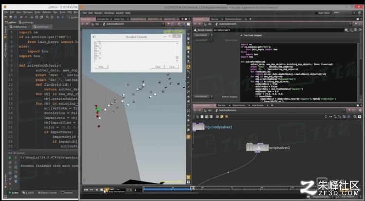Open the Assets menu in Houdini
The height and width of the screenshot is (201, 365).
click(x=120, y=13)
